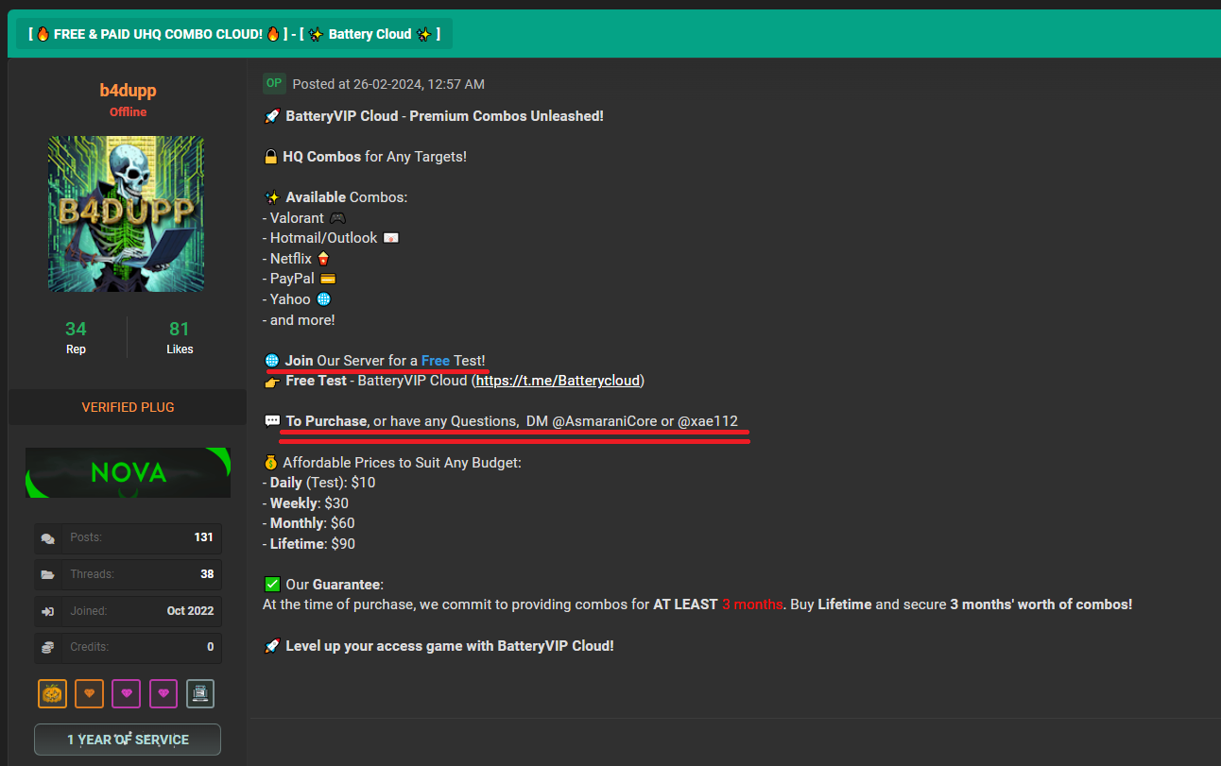Click the rocket emoji before Level up your access
This screenshot has width=1221, height=766.
271,646
